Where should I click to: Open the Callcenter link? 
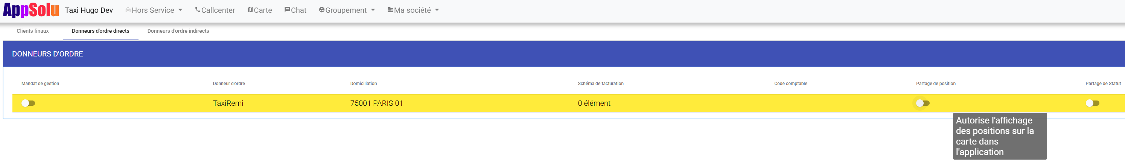[218, 10]
